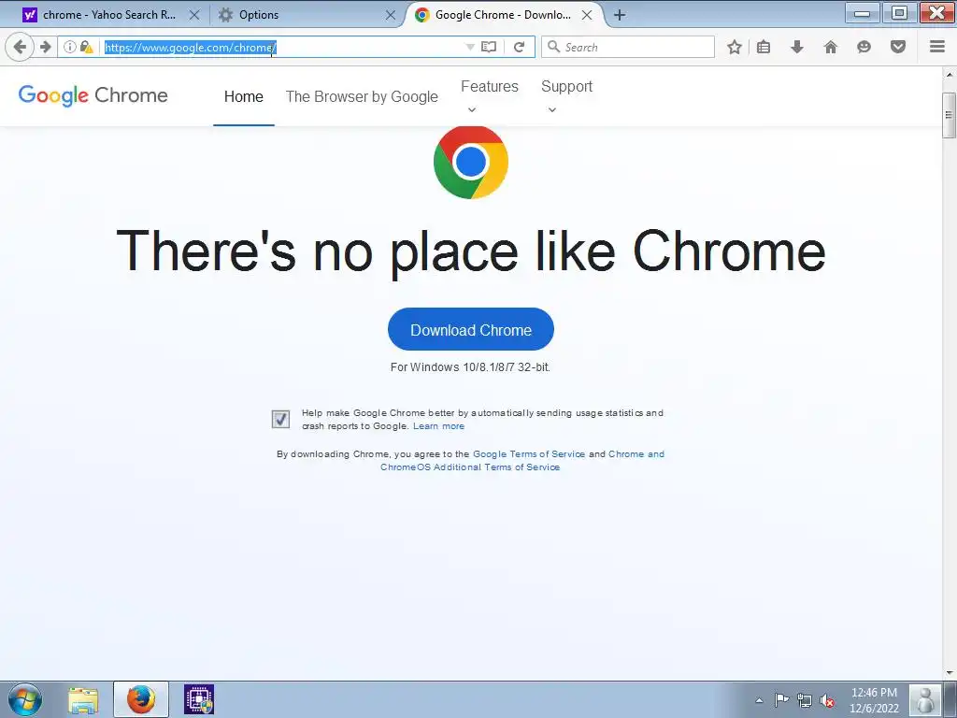
Task: Click the 'For Windows 10/8.1/8/7 32-bit.' text
Action: tap(470, 366)
